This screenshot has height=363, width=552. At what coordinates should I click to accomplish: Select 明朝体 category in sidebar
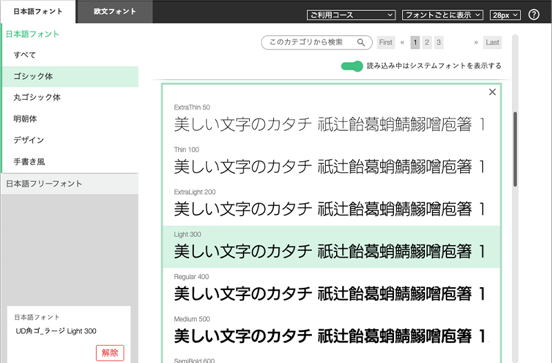coord(25,119)
